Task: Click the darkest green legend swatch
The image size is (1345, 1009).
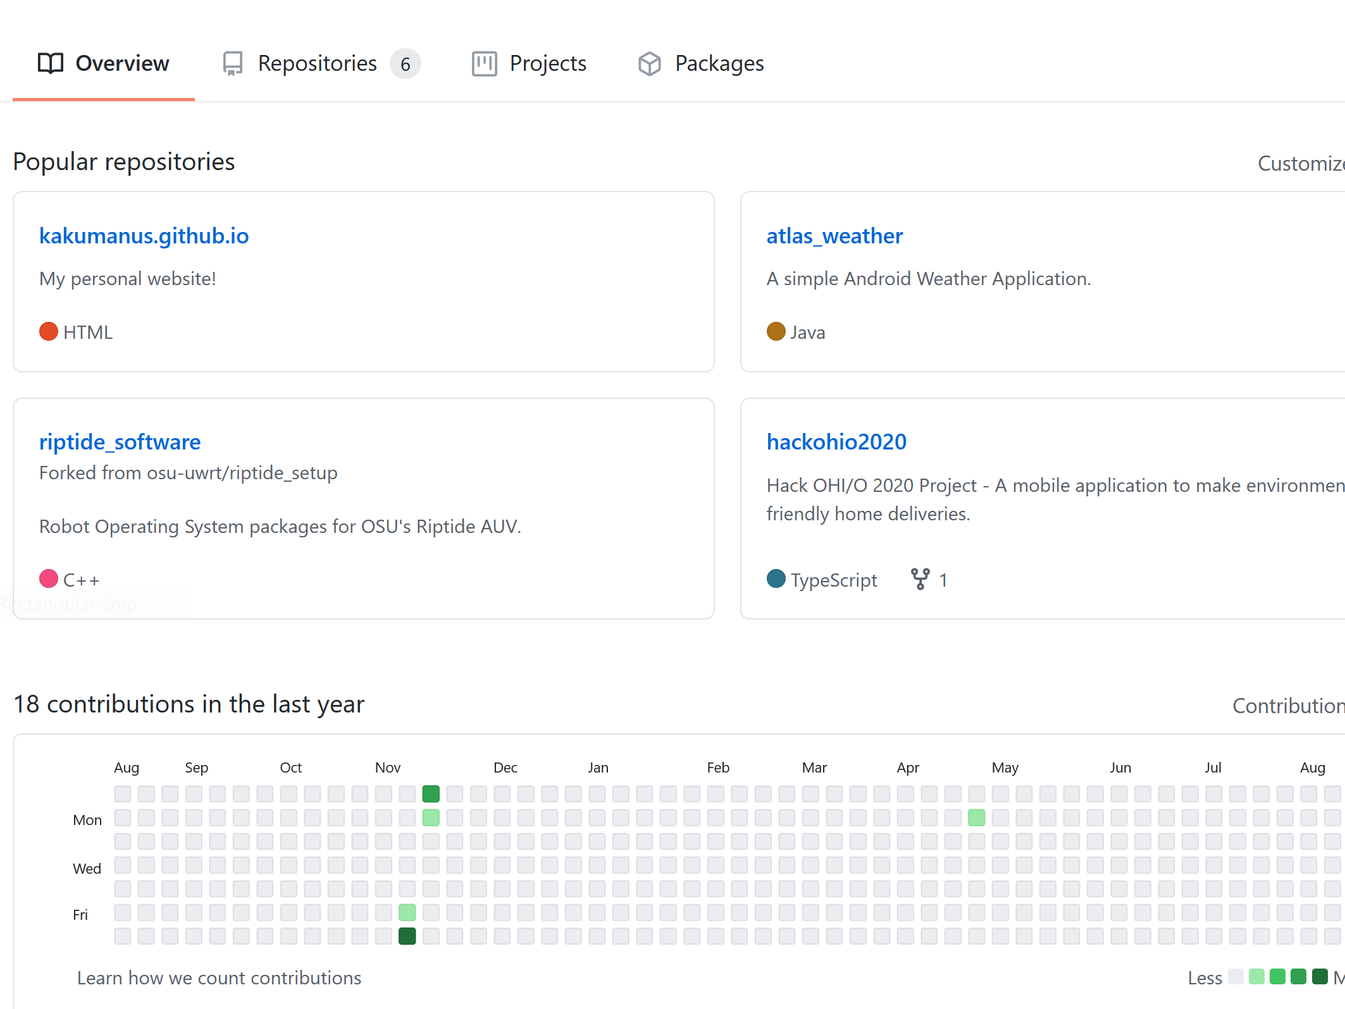Action: click(x=1319, y=977)
